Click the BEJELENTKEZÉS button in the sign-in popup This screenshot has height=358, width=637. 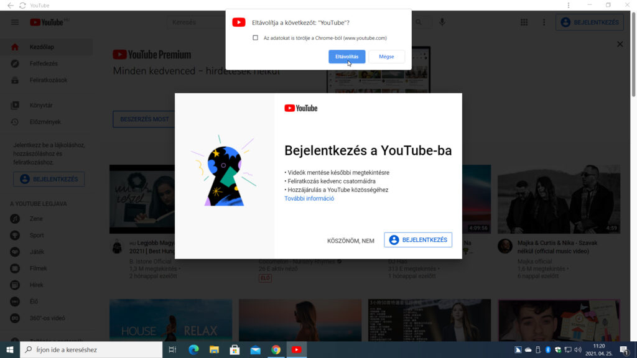click(418, 240)
